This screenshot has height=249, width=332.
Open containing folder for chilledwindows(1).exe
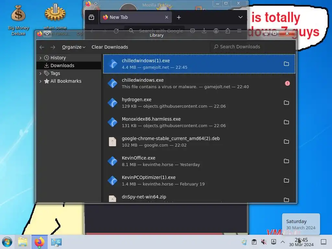pyautogui.click(x=286, y=64)
